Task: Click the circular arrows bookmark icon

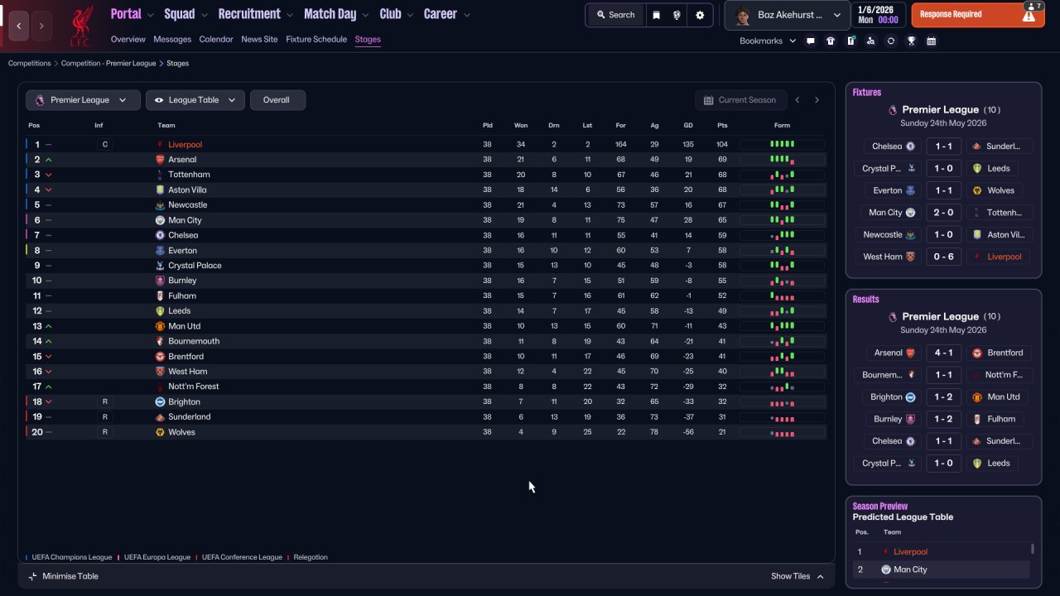Action: 891,41
